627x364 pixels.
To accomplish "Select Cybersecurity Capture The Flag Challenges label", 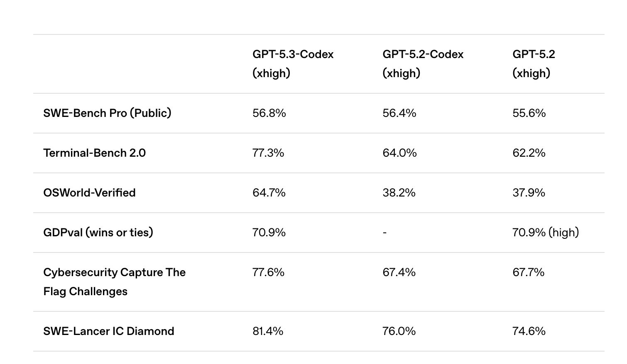I will (x=114, y=281).
